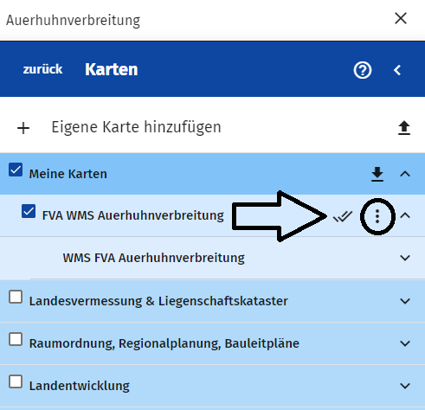Check the Raumordnung, Regionalplanung, Bauleitpläne box

pos(16,339)
